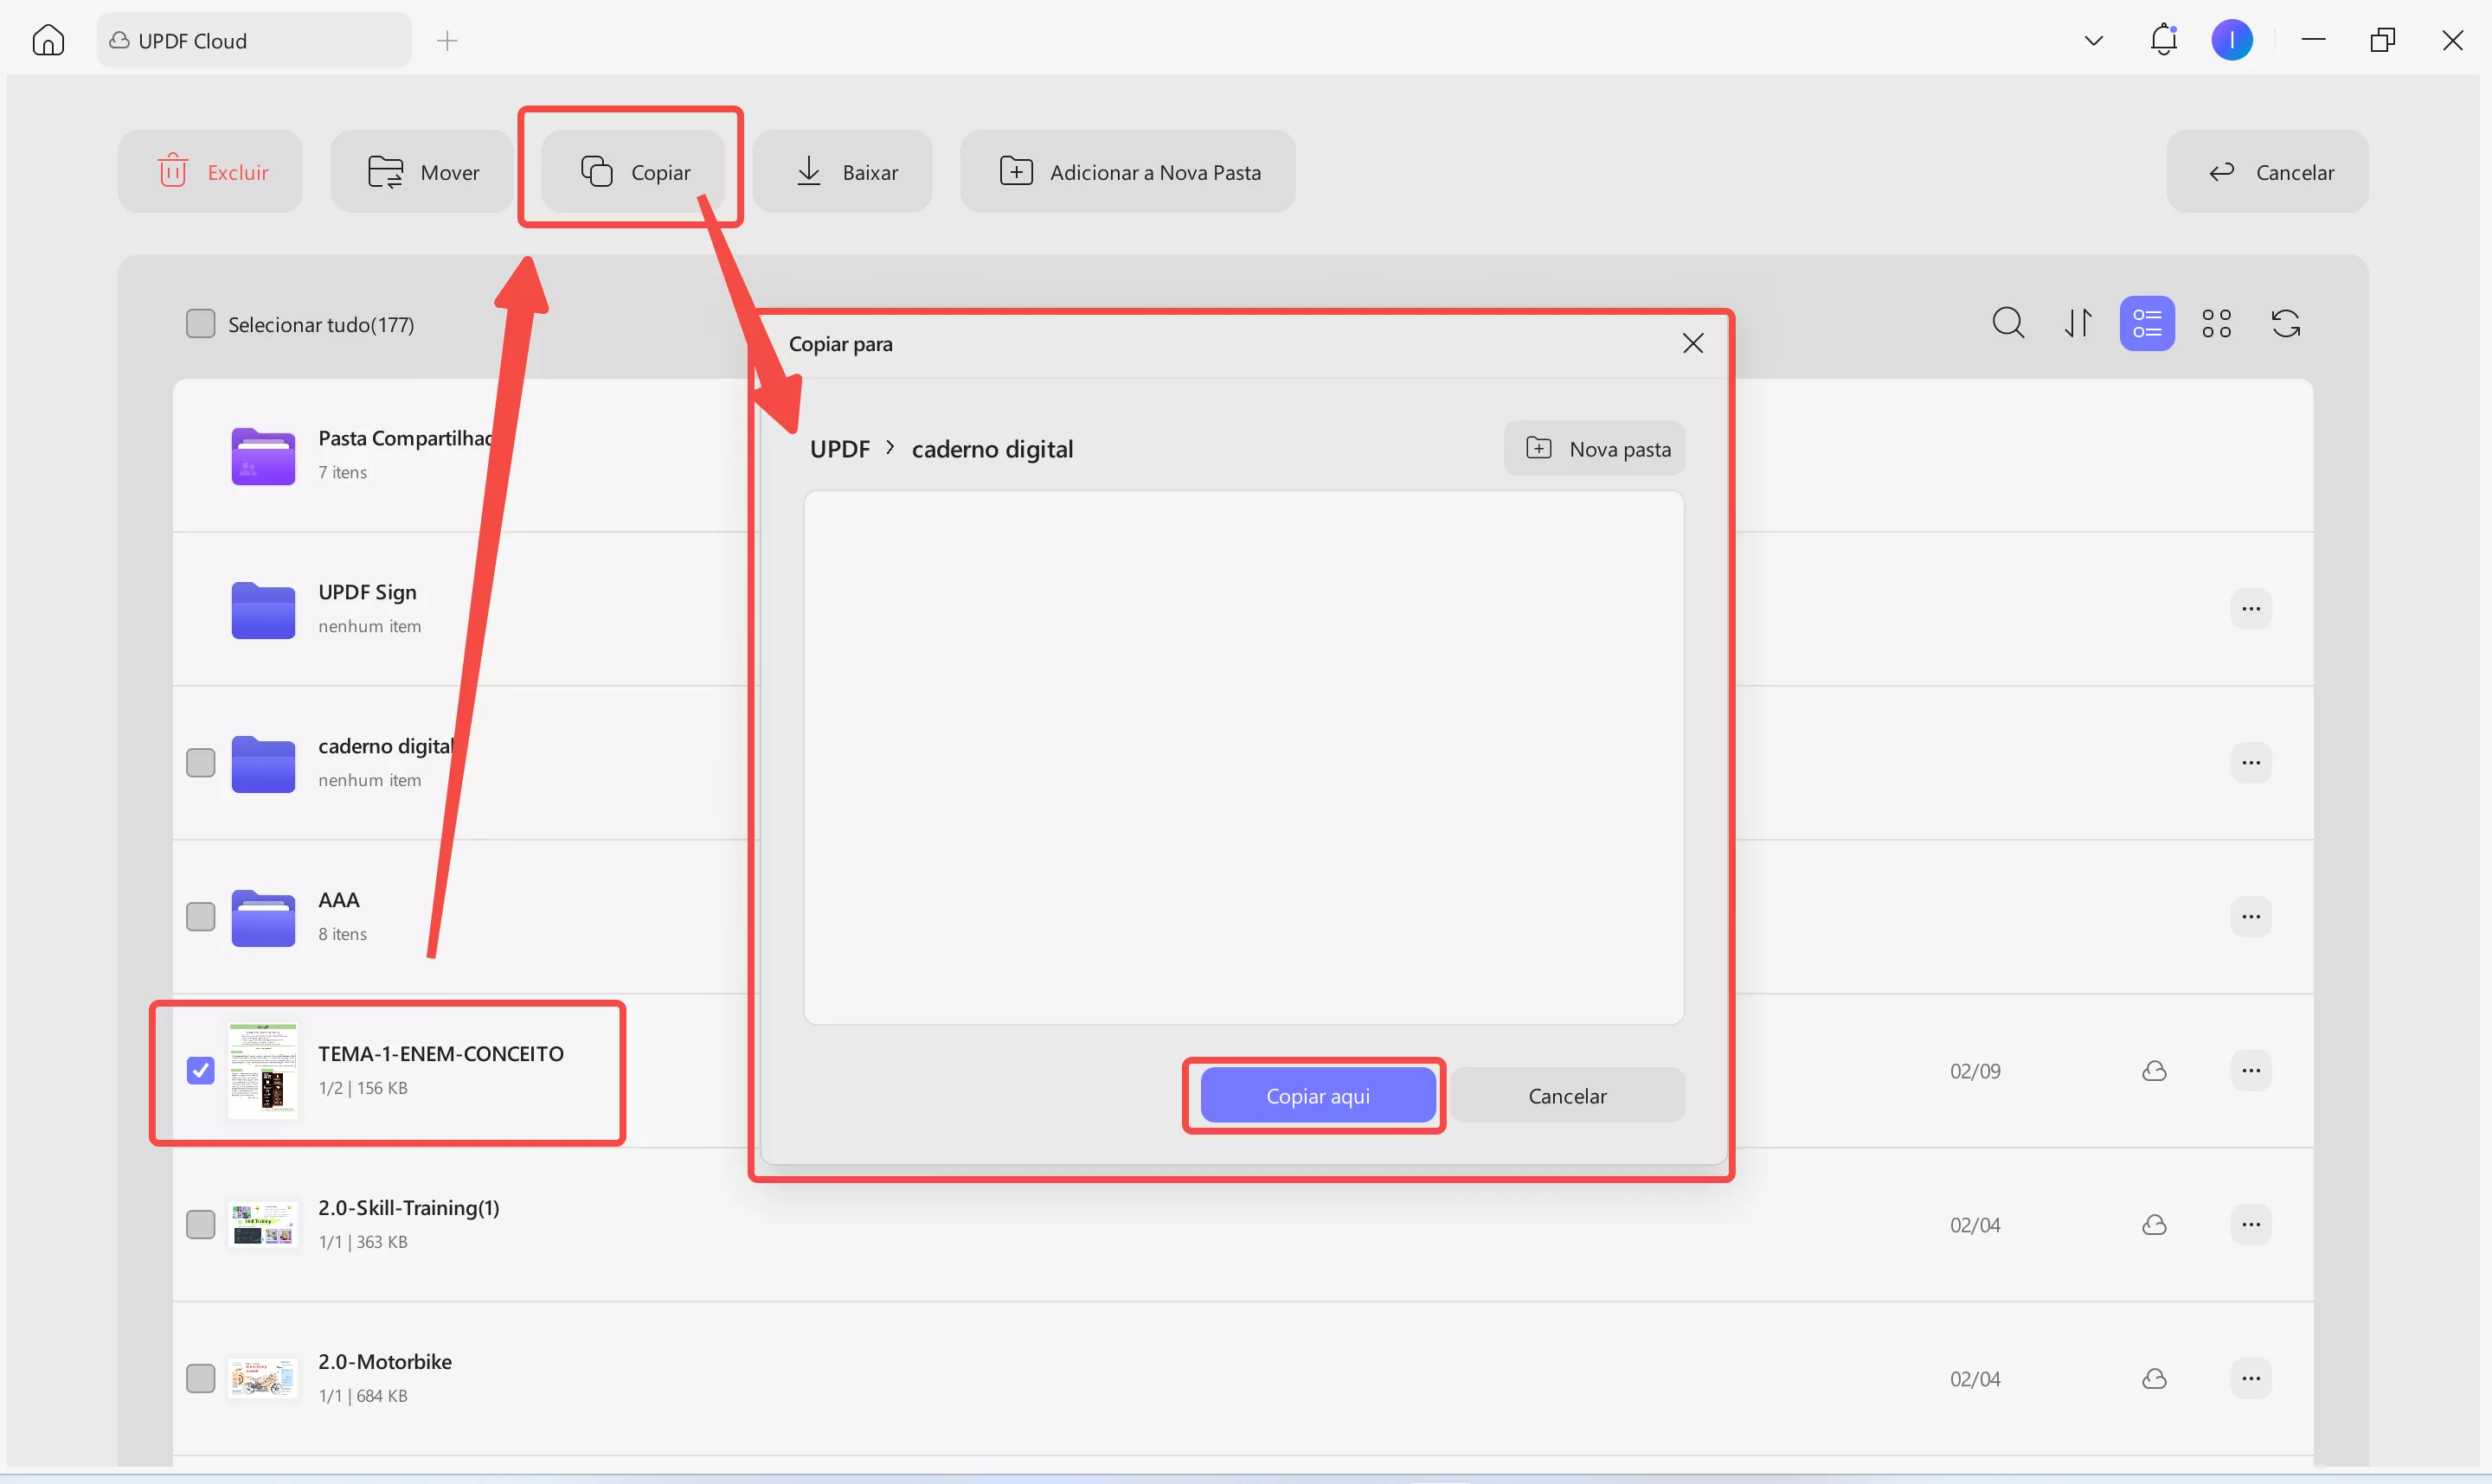Check the Selecionar tudo checkbox
2492x1484 pixels.
tap(201, 324)
